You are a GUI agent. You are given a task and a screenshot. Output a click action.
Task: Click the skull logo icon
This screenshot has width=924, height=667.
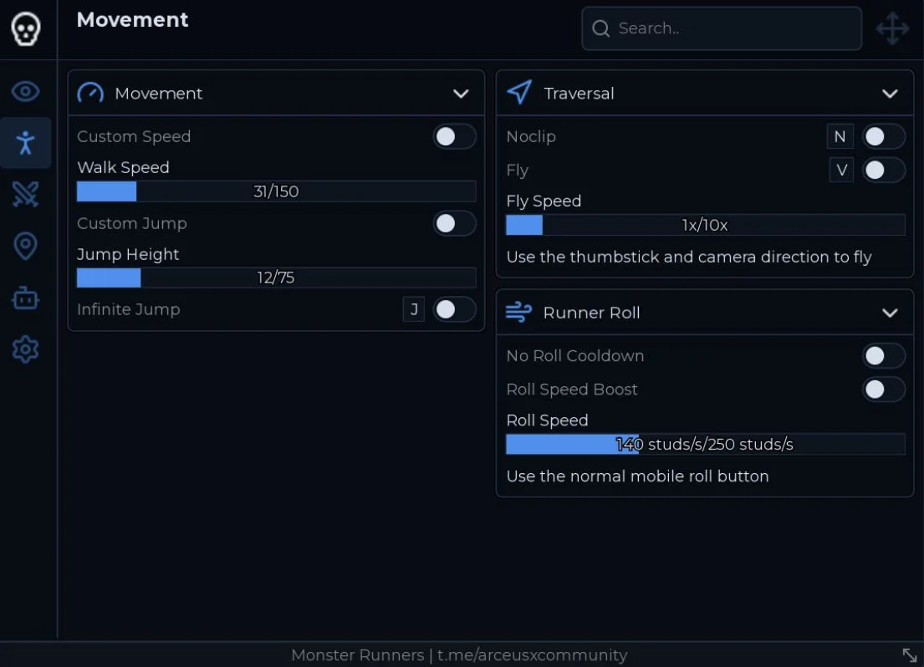click(26, 28)
